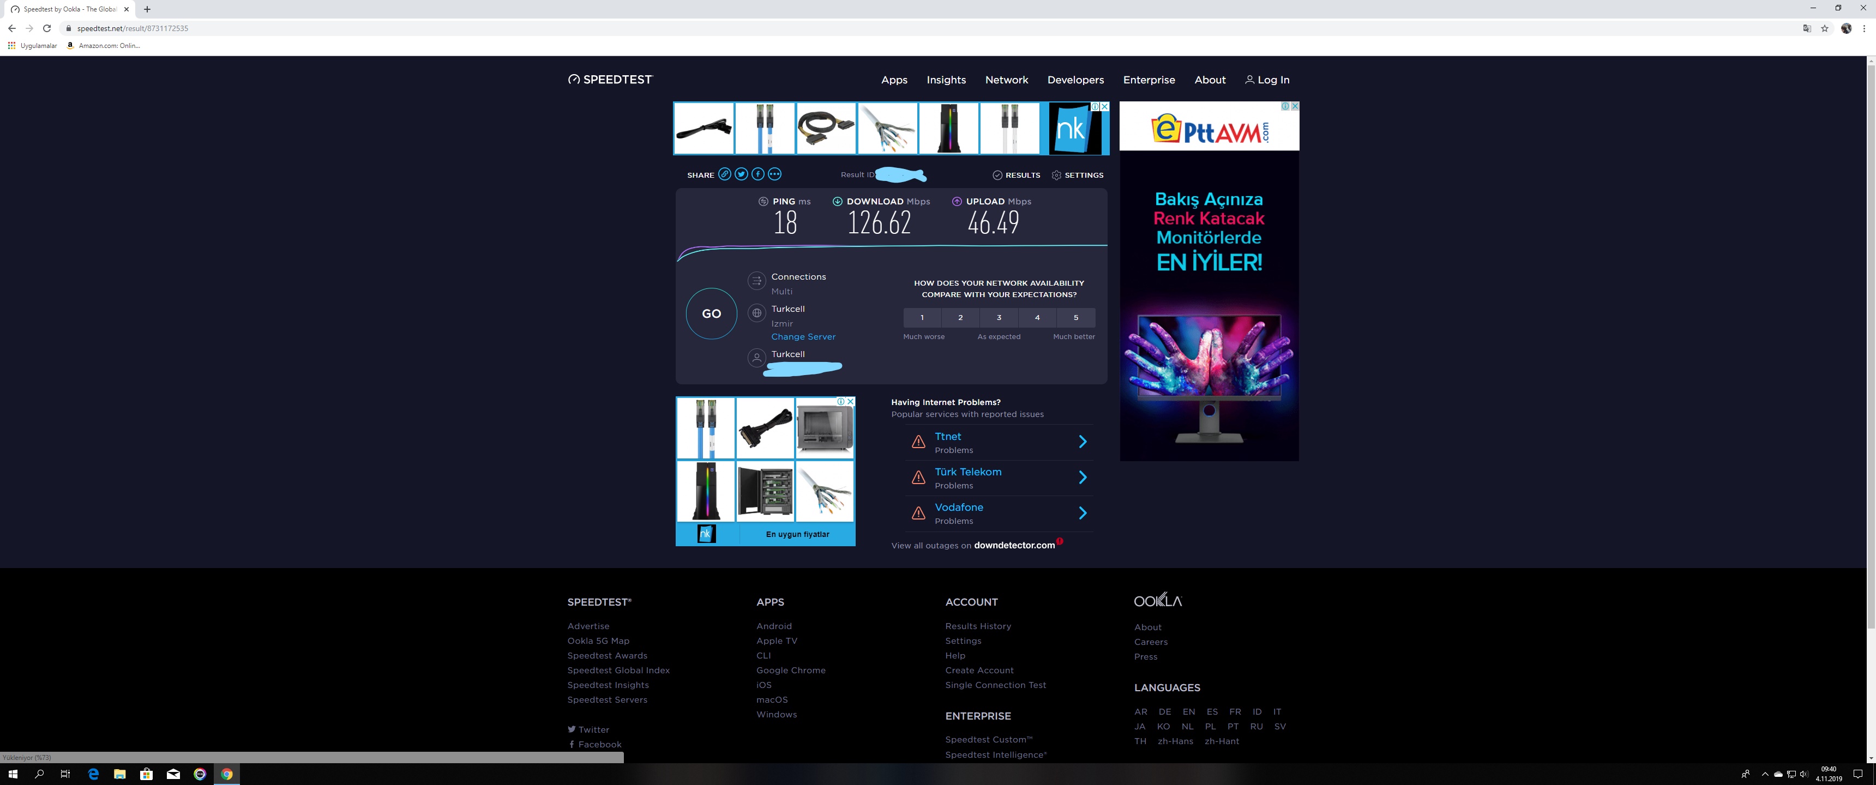
Task: Select the EN language
Action: (x=1188, y=711)
